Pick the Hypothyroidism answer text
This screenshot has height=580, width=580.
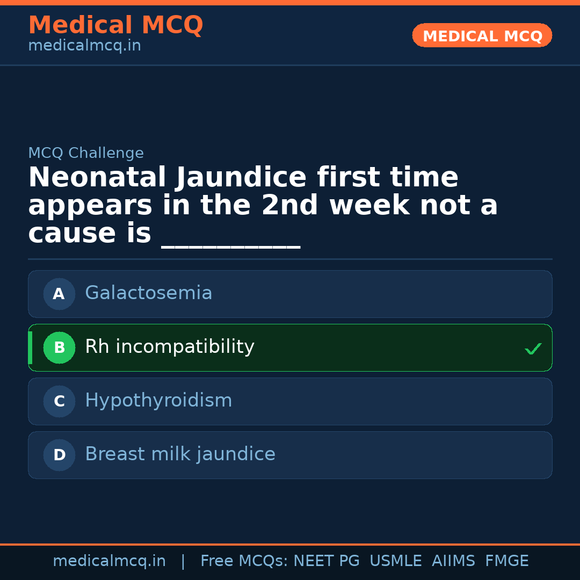(158, 401)
